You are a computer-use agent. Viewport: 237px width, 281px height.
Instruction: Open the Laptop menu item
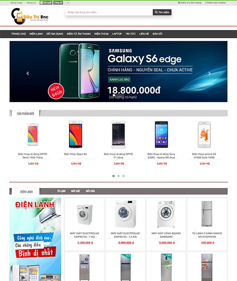(x=117, y=34)
